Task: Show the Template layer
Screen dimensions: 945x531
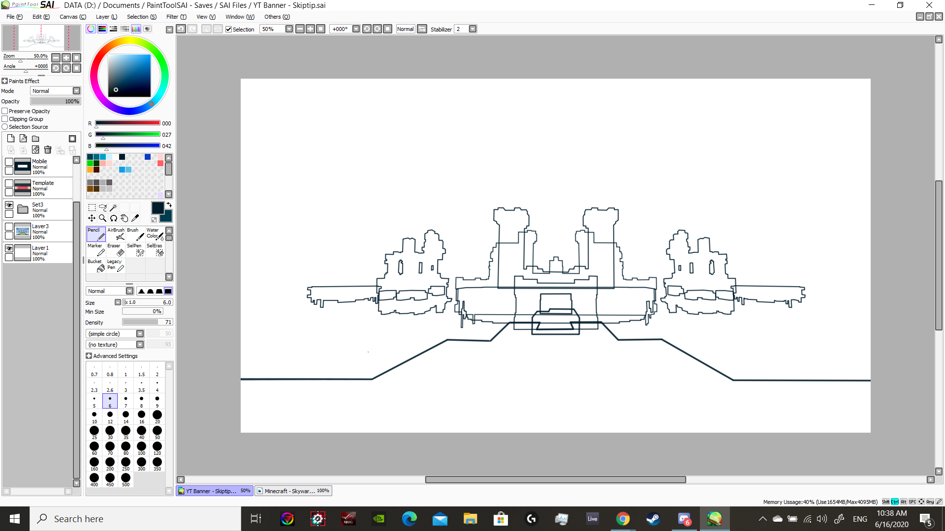Action: (x=9, y=183)
